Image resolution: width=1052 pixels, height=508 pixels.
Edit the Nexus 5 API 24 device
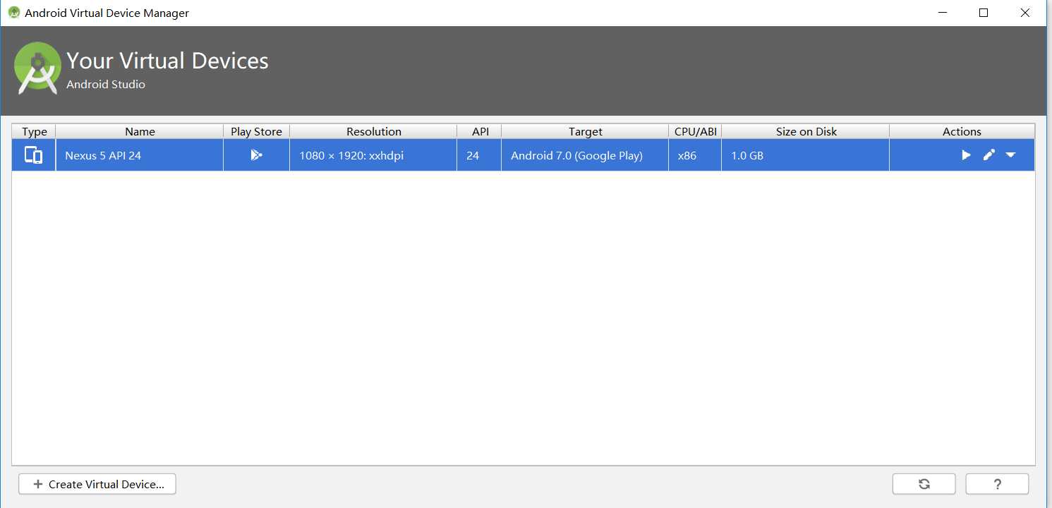[x=988, y=155]
